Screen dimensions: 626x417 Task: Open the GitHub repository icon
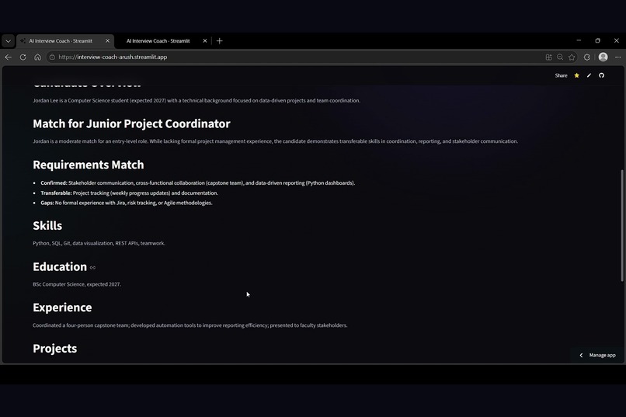click(601, 75)
